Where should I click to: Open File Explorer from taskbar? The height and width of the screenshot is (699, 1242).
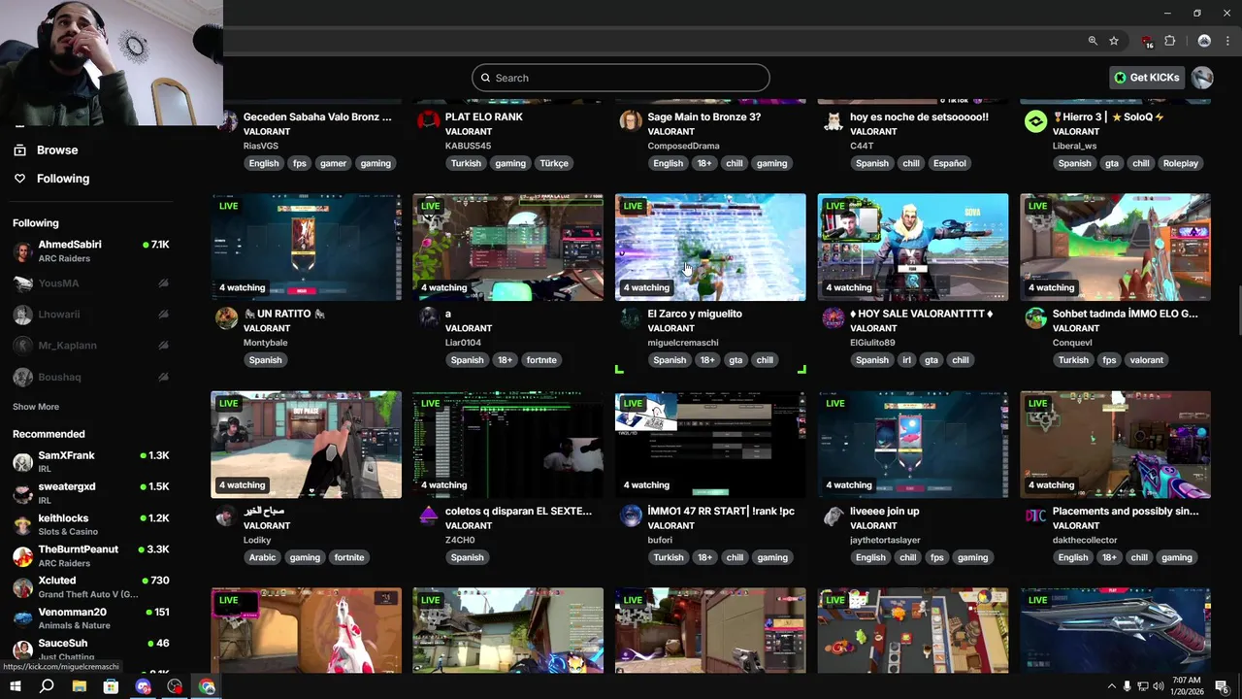pos(79,686)
